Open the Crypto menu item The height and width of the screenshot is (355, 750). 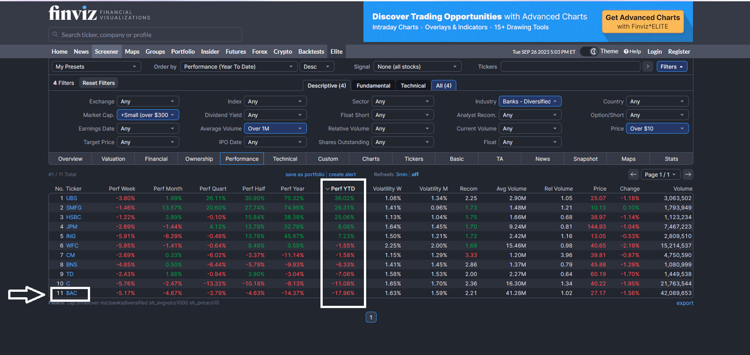283,51
